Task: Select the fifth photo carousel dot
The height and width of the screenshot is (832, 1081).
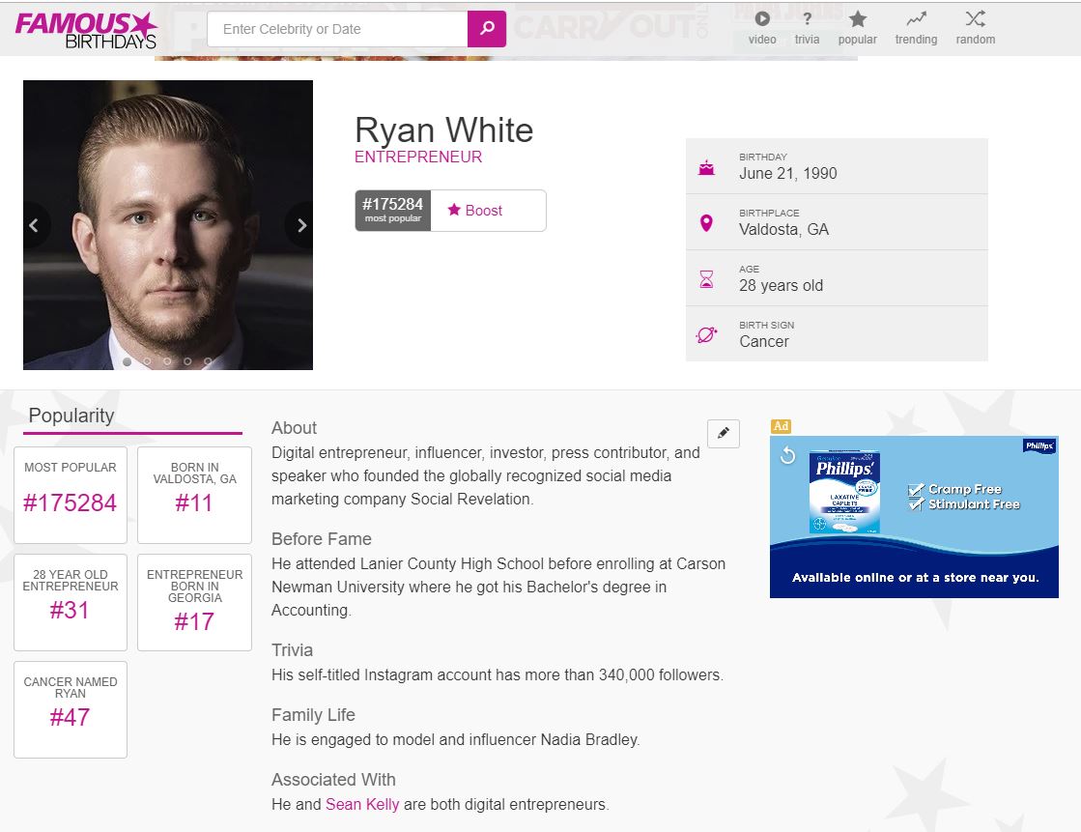Action: click(x=208, y=361)
